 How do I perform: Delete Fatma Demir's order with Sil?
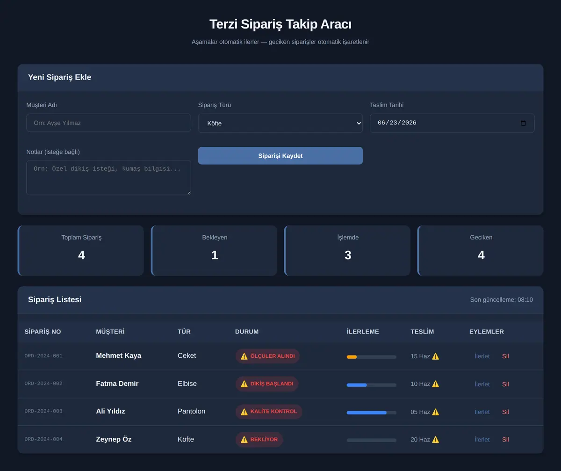coord(505,384)
